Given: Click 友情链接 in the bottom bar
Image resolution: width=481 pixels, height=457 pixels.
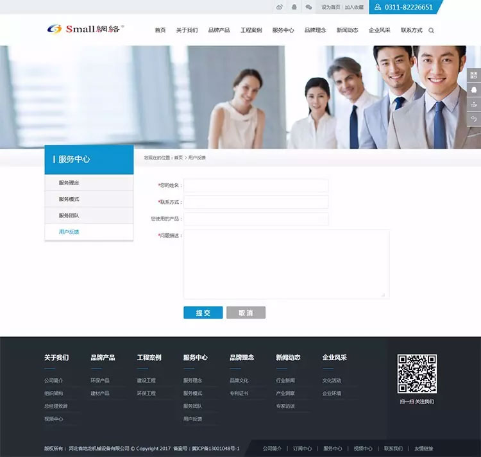Looking at the screenshot, I should click(x=424, y=449).
